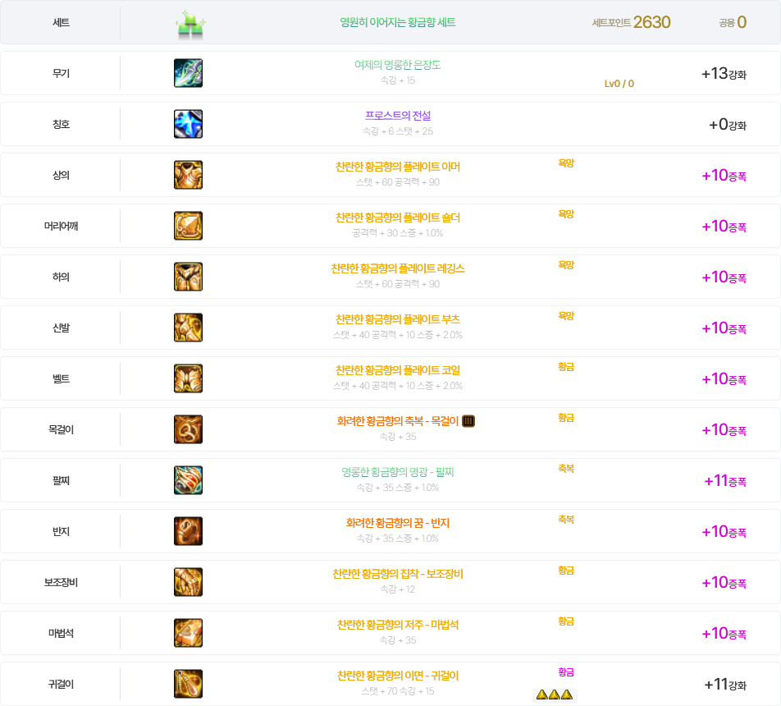Viewport: 781px width, 706px height.
Task: Click the weapon icon in 무기 row
Action: coord(188,73)
